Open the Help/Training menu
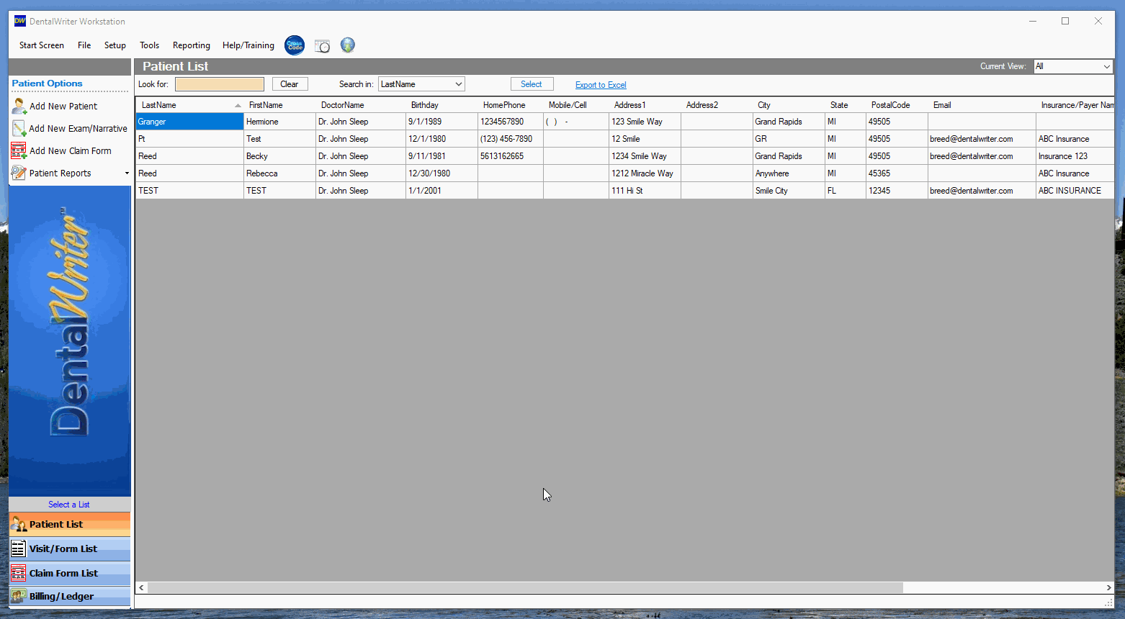Screen dimensions: 1125x619 (x=248, y=45)
